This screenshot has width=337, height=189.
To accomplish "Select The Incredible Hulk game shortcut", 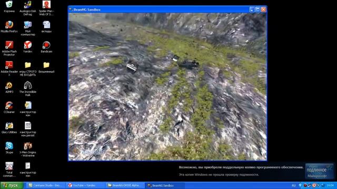I will [28, 89].
